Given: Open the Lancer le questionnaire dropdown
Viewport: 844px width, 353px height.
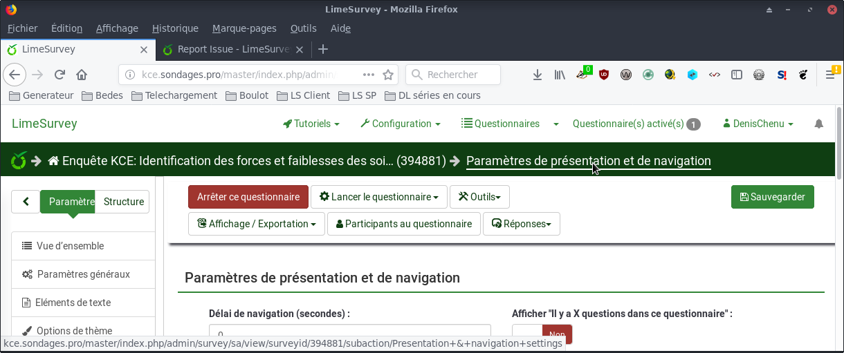Looking at the screenshot, I should 378,197.
